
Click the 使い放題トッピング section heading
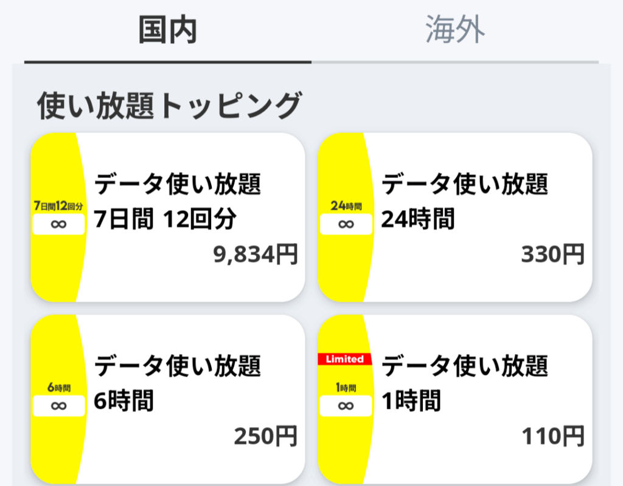click(170, 106)
